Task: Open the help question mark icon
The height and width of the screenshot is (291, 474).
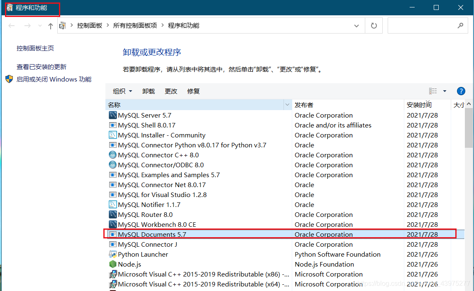Action: (x=461, y=91)
